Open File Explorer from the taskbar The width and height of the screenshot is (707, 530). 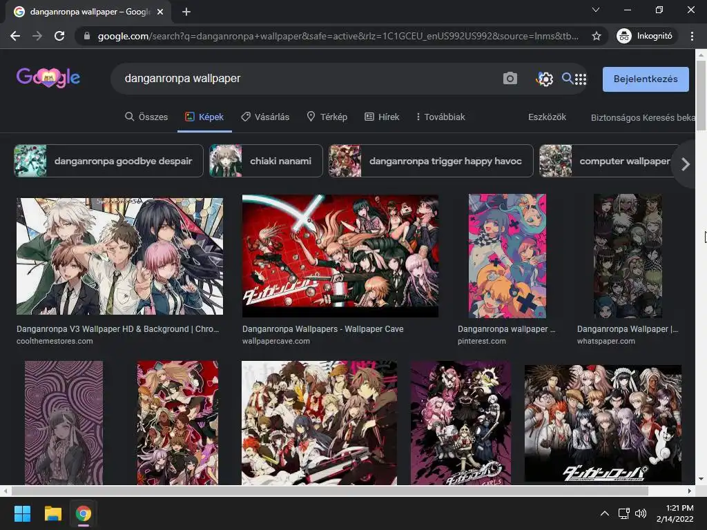(x=52, y=513)
